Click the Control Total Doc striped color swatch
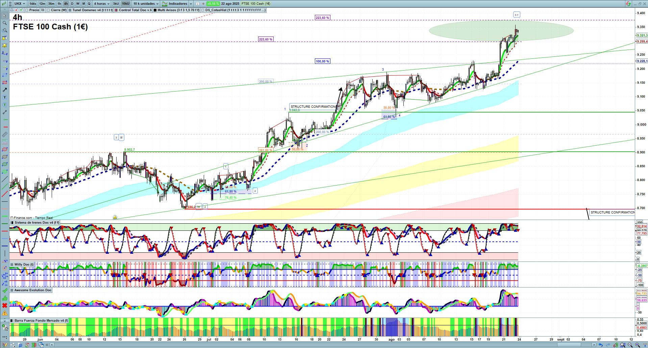648x348 pixels. click(x=116, y=10)
